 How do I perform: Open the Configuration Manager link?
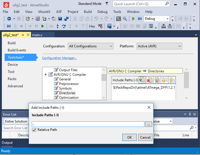click(x=59, y=58)
